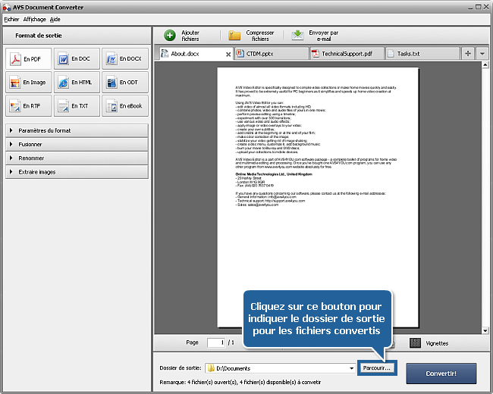Expand the Extraire images section
Viewport: 493px width, 394px height.
[x=77, y=172]
